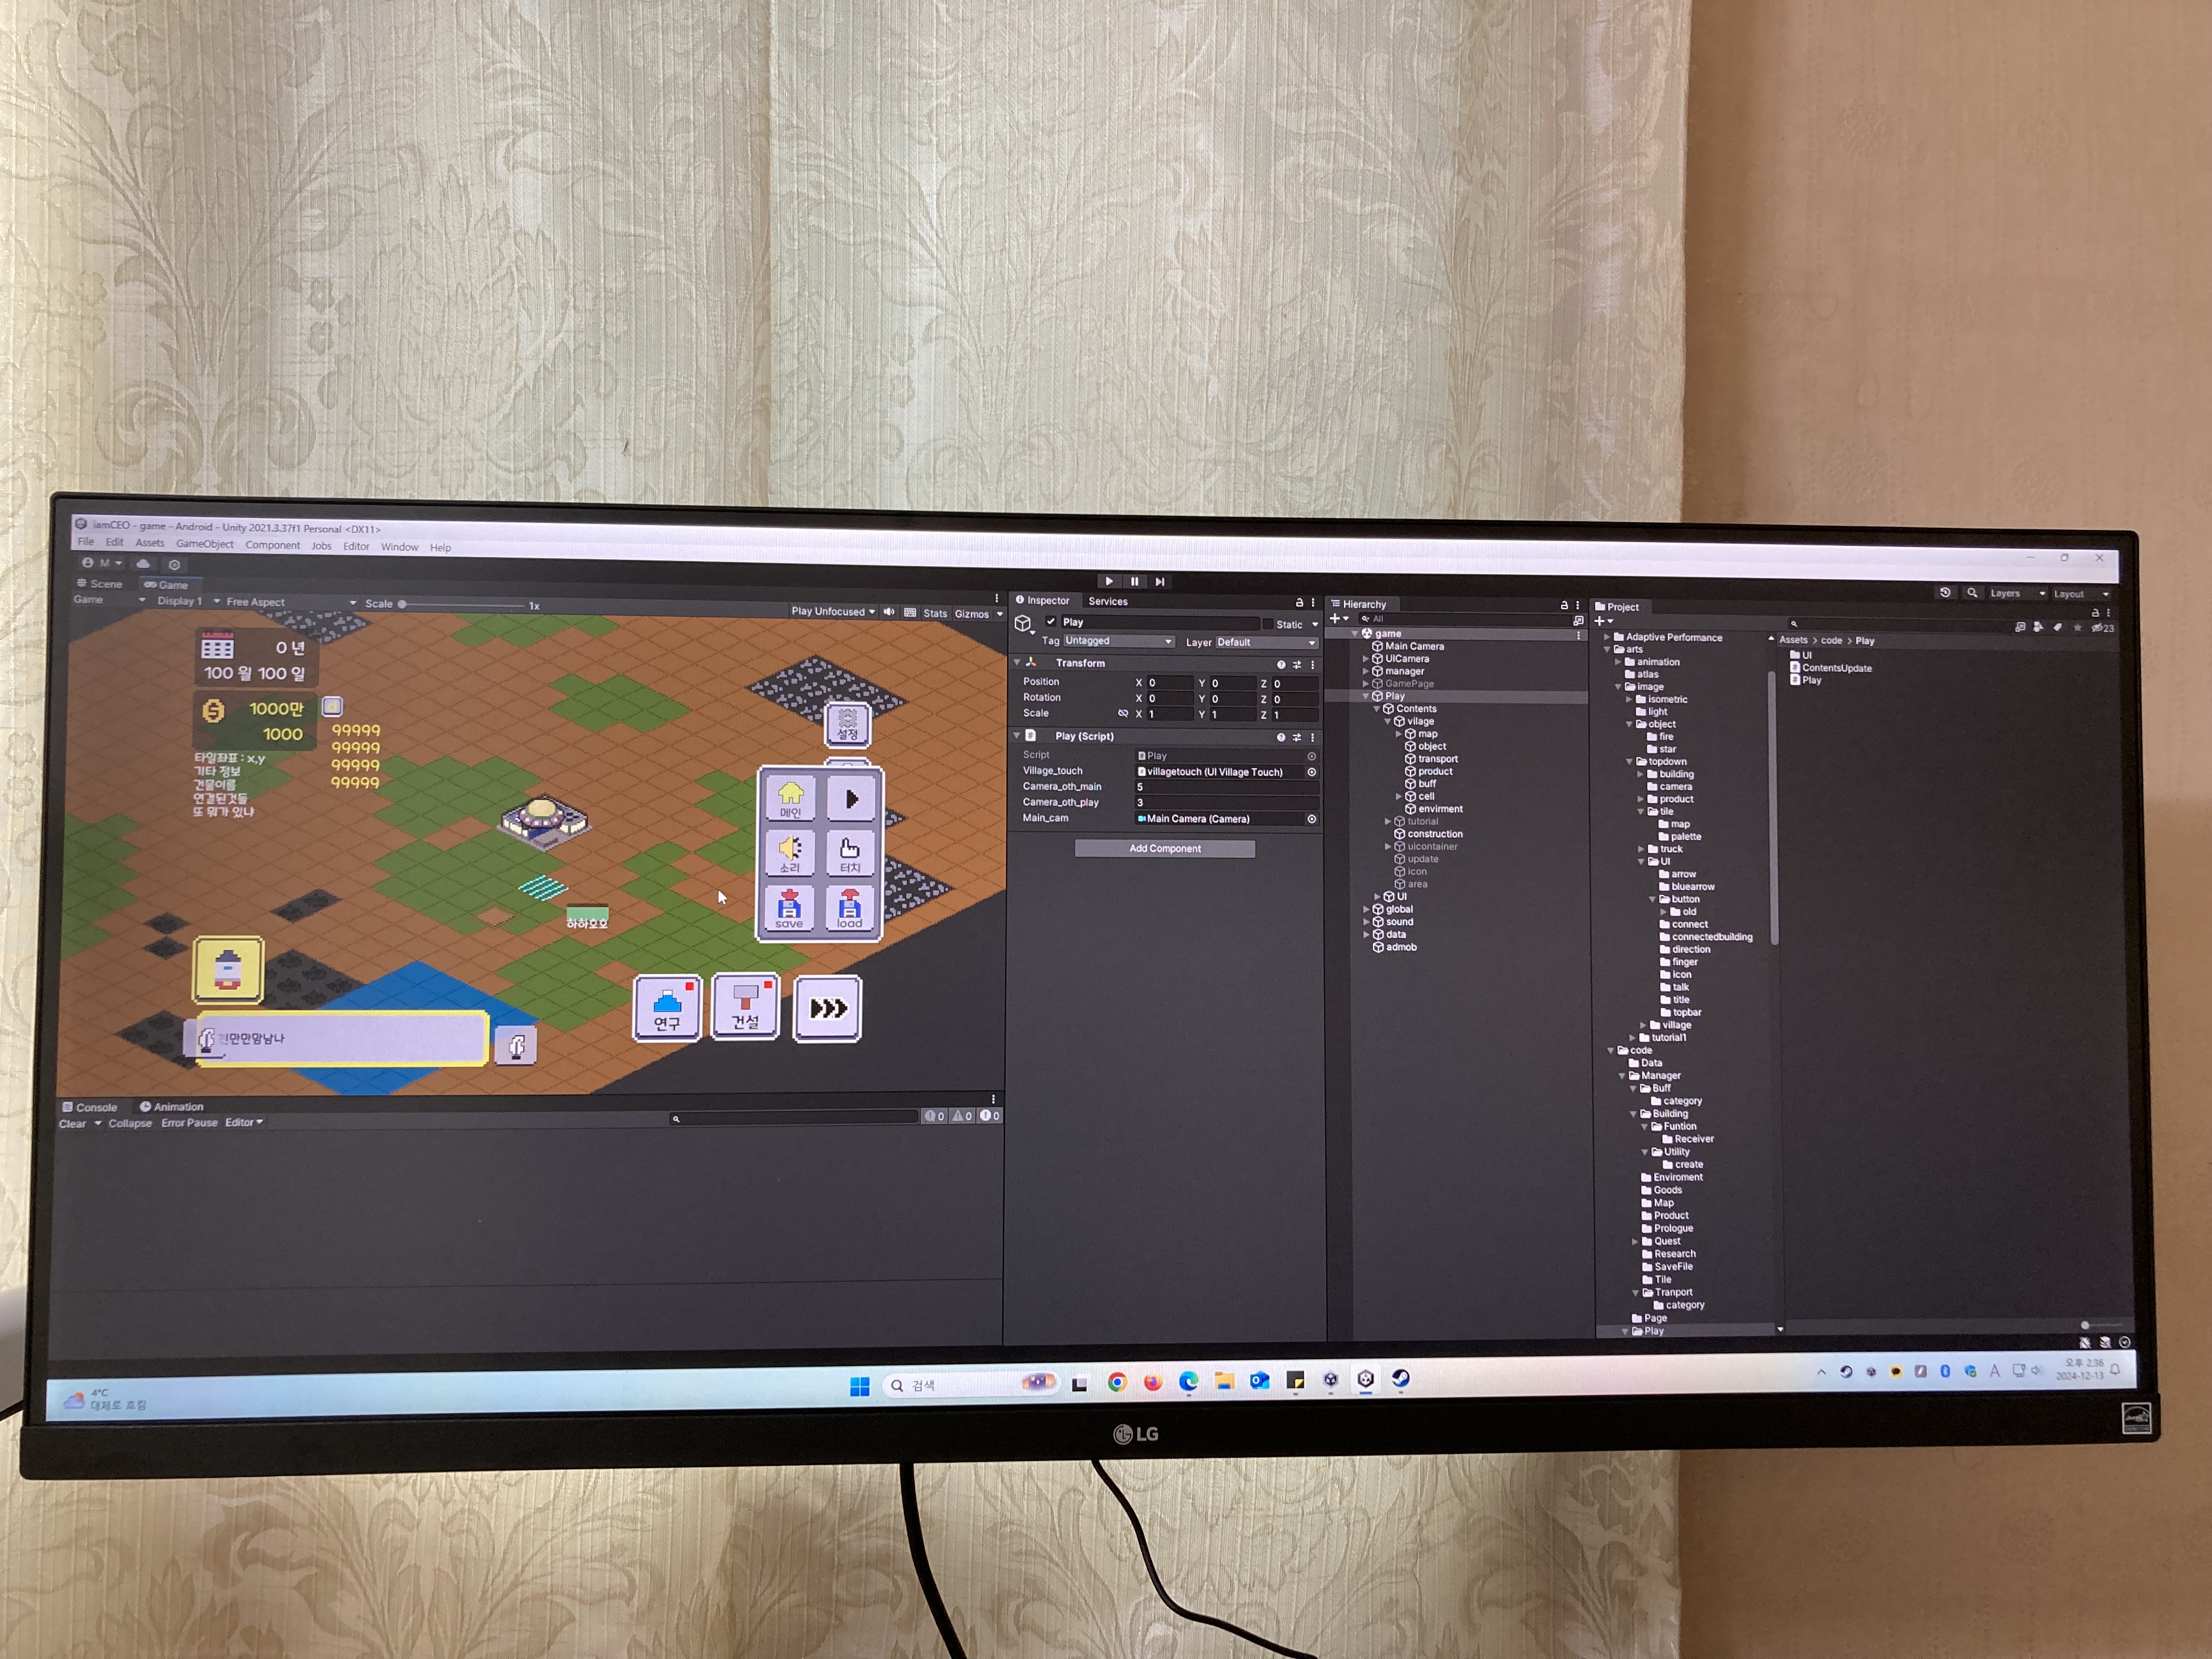
Task: Open Unity Hub from Windows taskbar
Action: point(1331,1380)
